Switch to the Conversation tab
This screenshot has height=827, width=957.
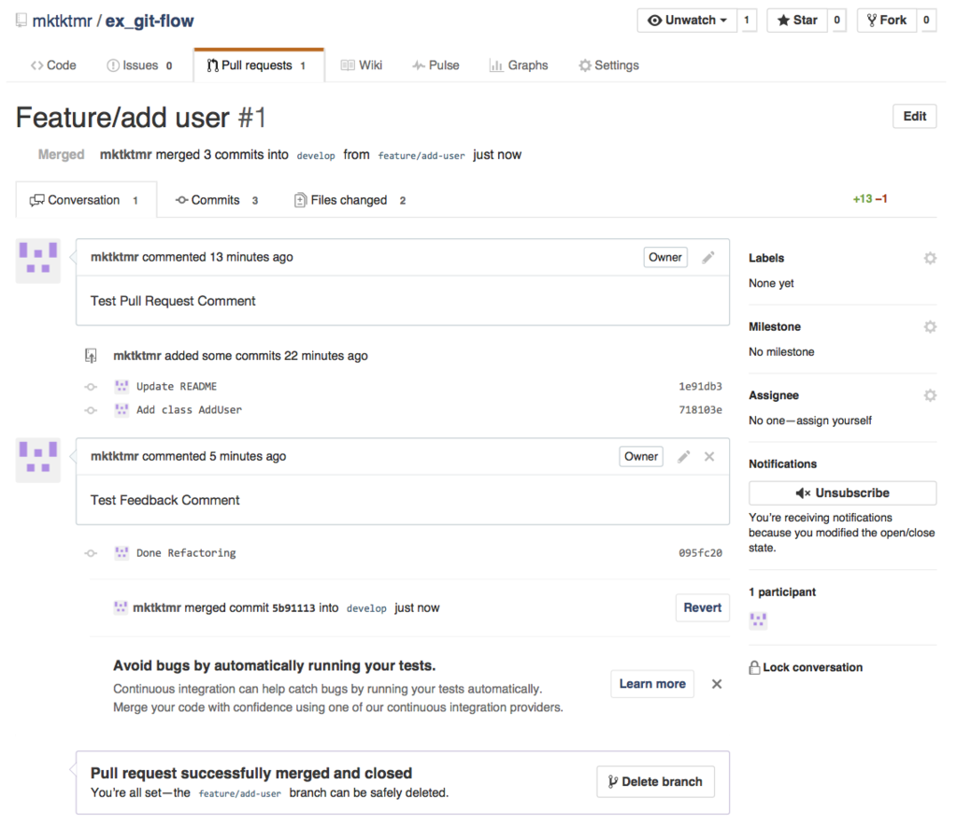(x=86, y=200)
